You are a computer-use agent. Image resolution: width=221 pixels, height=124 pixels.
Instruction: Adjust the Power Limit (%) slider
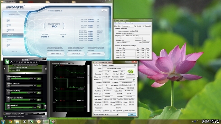[22, 85]
